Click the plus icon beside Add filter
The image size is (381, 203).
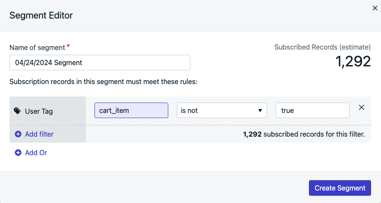(x=18, y=134)
